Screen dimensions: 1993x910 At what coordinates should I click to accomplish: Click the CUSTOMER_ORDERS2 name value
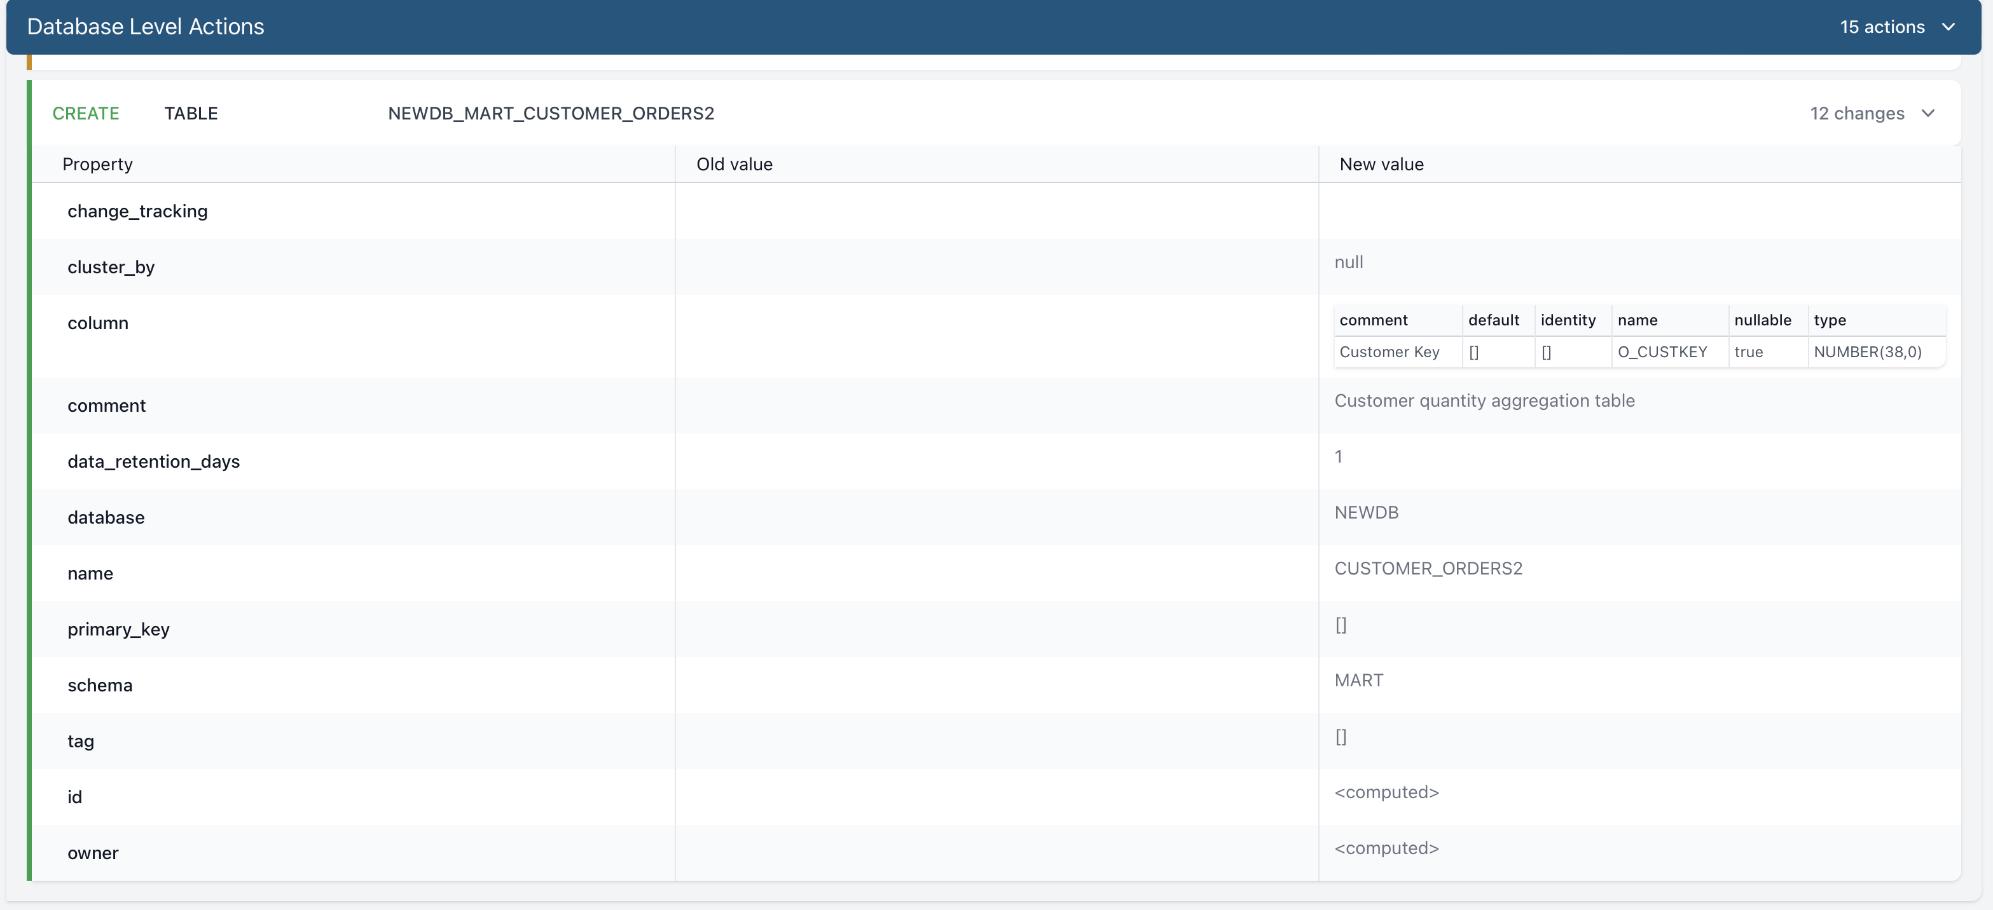tap(1428, 568)
